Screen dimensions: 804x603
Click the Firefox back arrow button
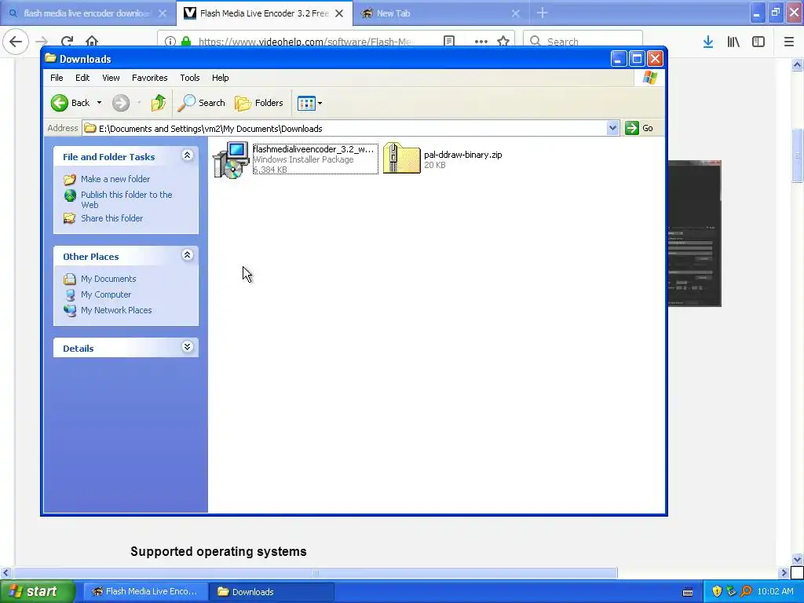(x=16, y=41)
